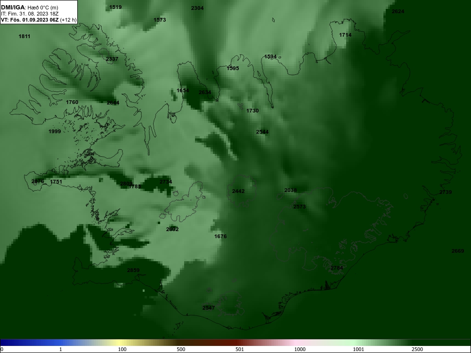Click the 2624 height value label

pyautogui.click(x=398, y=11)
